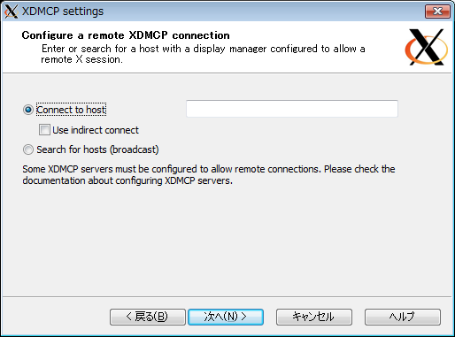Click the note about XDMCP servers configuration
455x337 pixels.
(x=209, y=174)
